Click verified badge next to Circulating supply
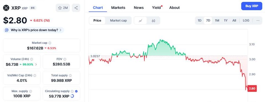Image resolution: width=265 pixels, height=102 pixels. point(76,91)
